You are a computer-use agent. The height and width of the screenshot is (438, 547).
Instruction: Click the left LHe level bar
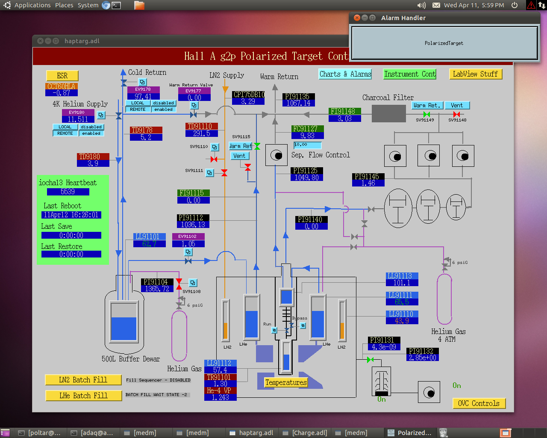252,317
